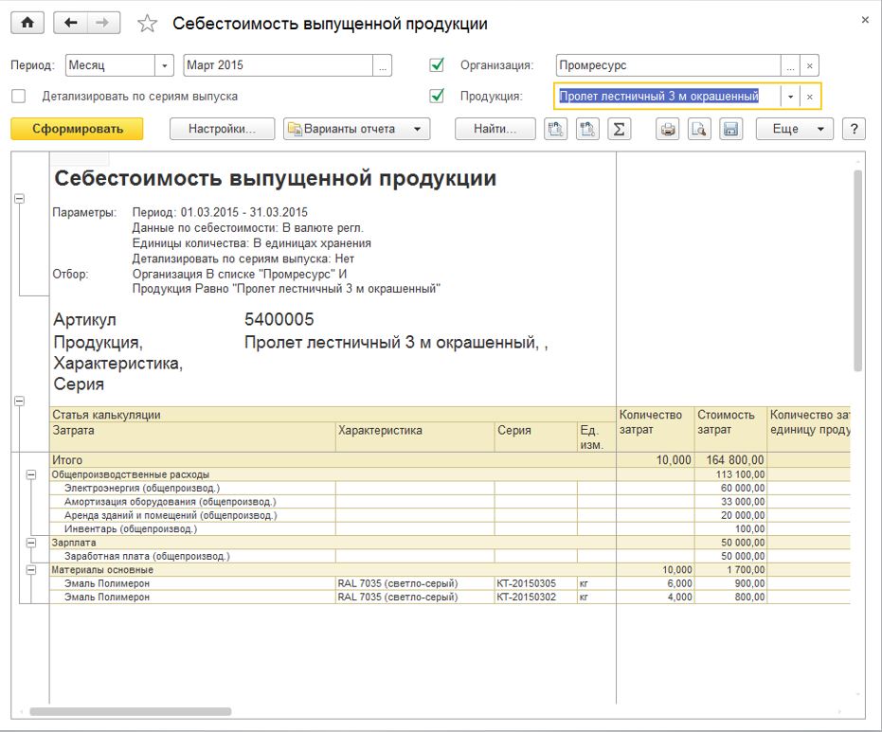Click article number 5400005
The height and width of the screenshot is (732, 882).
(x=279, y=319)
